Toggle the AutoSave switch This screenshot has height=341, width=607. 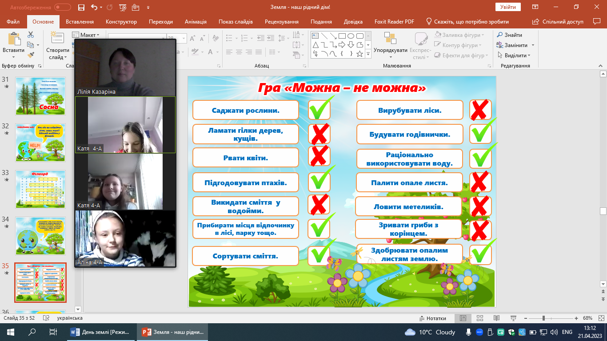[62, 7]
